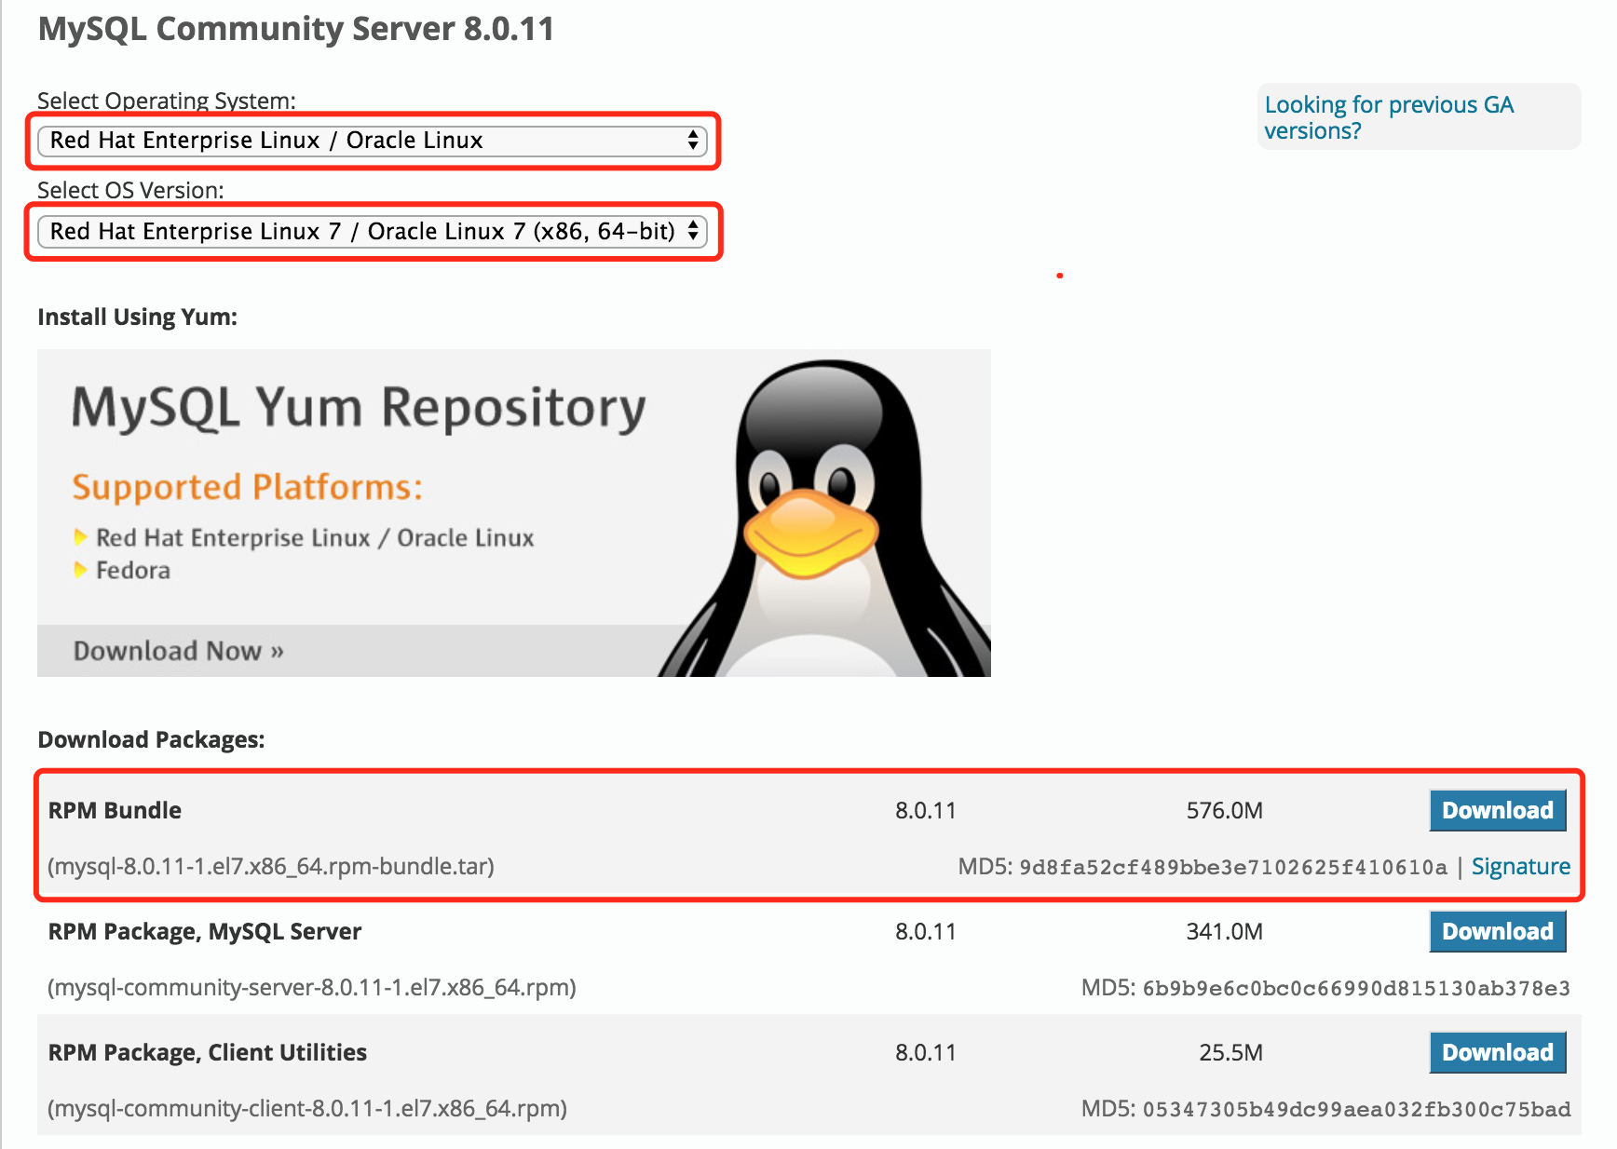Screen dimensions: 1617x1149
Task: Click RPM Bundle version 8.0.11
Action: (x=926, y=810)
